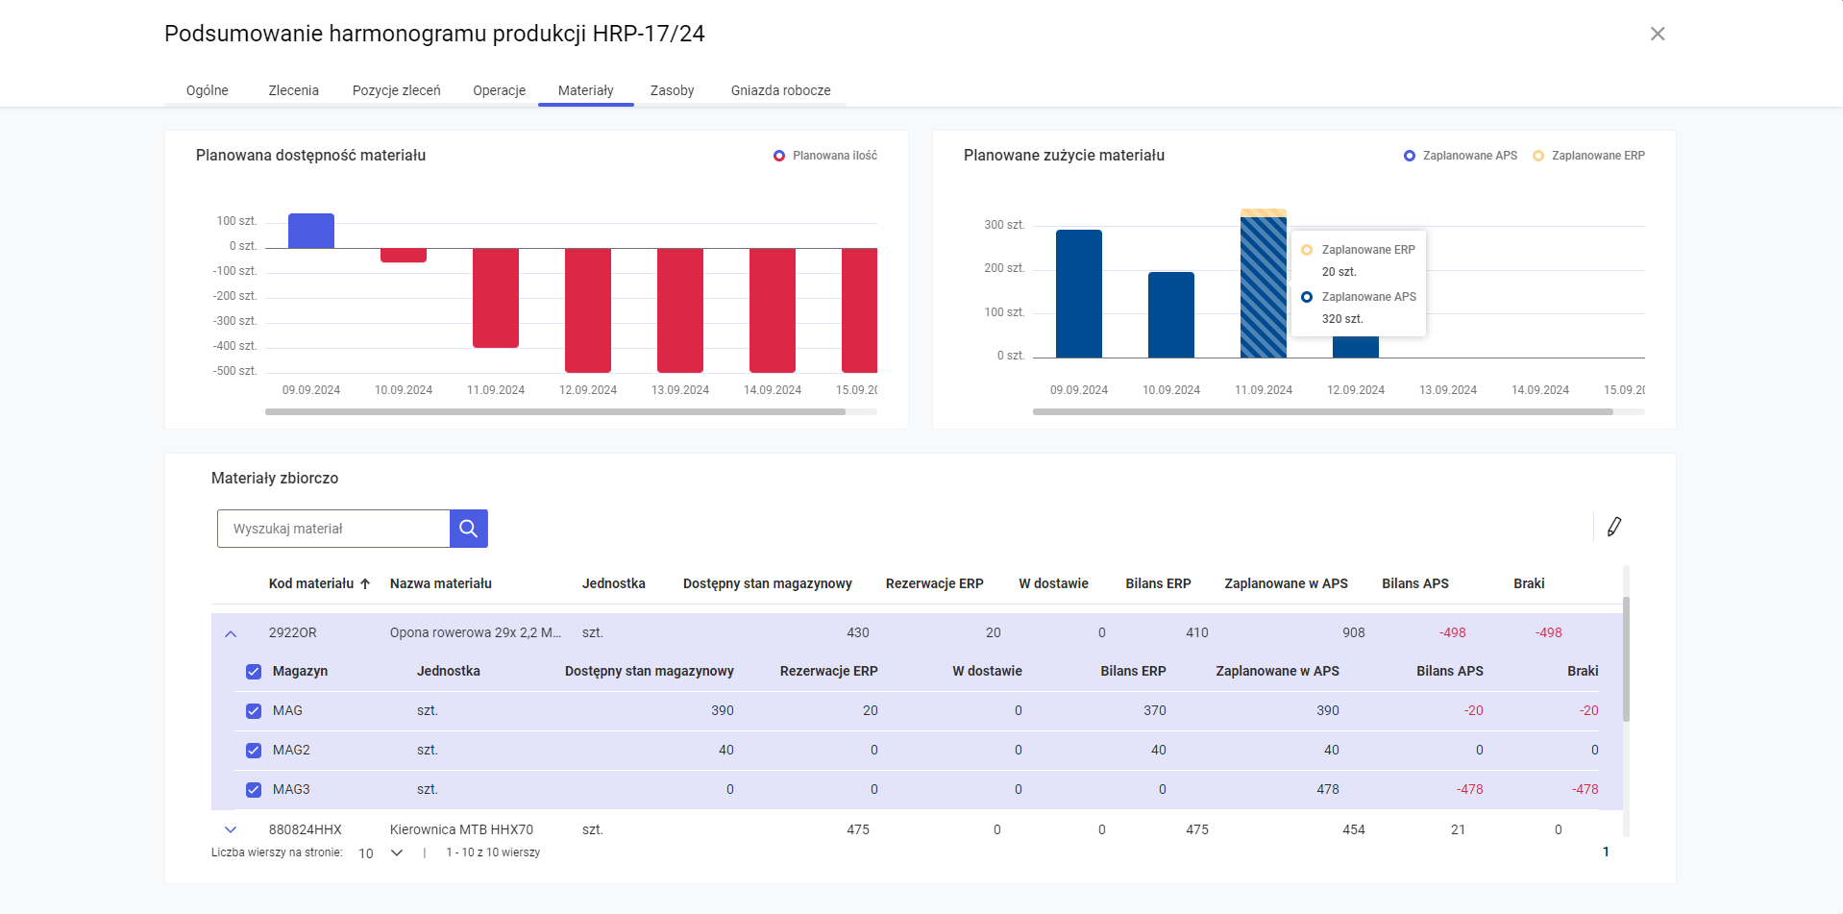The width and height of the screenshot is (1843, 914).
Task: Toggle Planowana ilość legend marker
Action: (779, 156)
